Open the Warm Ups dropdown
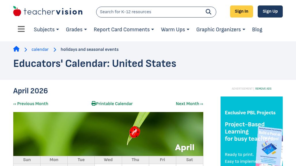296x166 pixels. 175,30
